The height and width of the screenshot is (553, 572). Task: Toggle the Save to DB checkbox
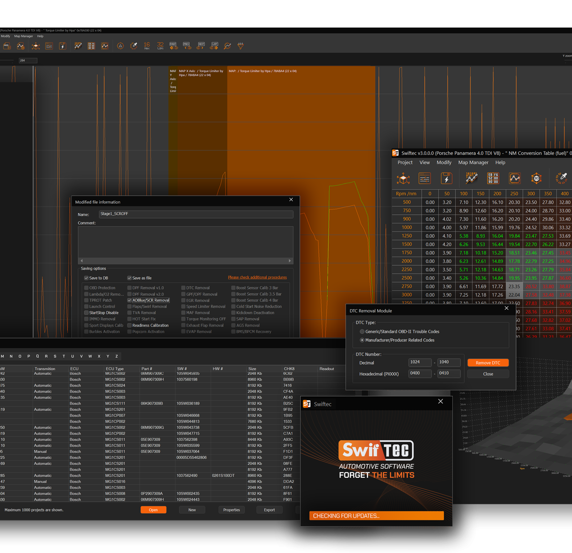click(x=86, y=278)
